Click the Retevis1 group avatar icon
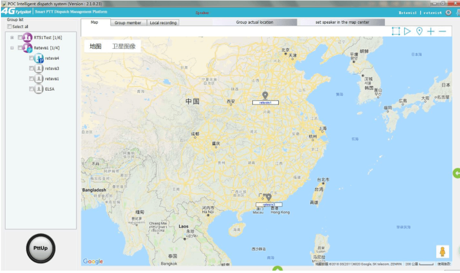The image size is (460, 273). click(28, 47)
